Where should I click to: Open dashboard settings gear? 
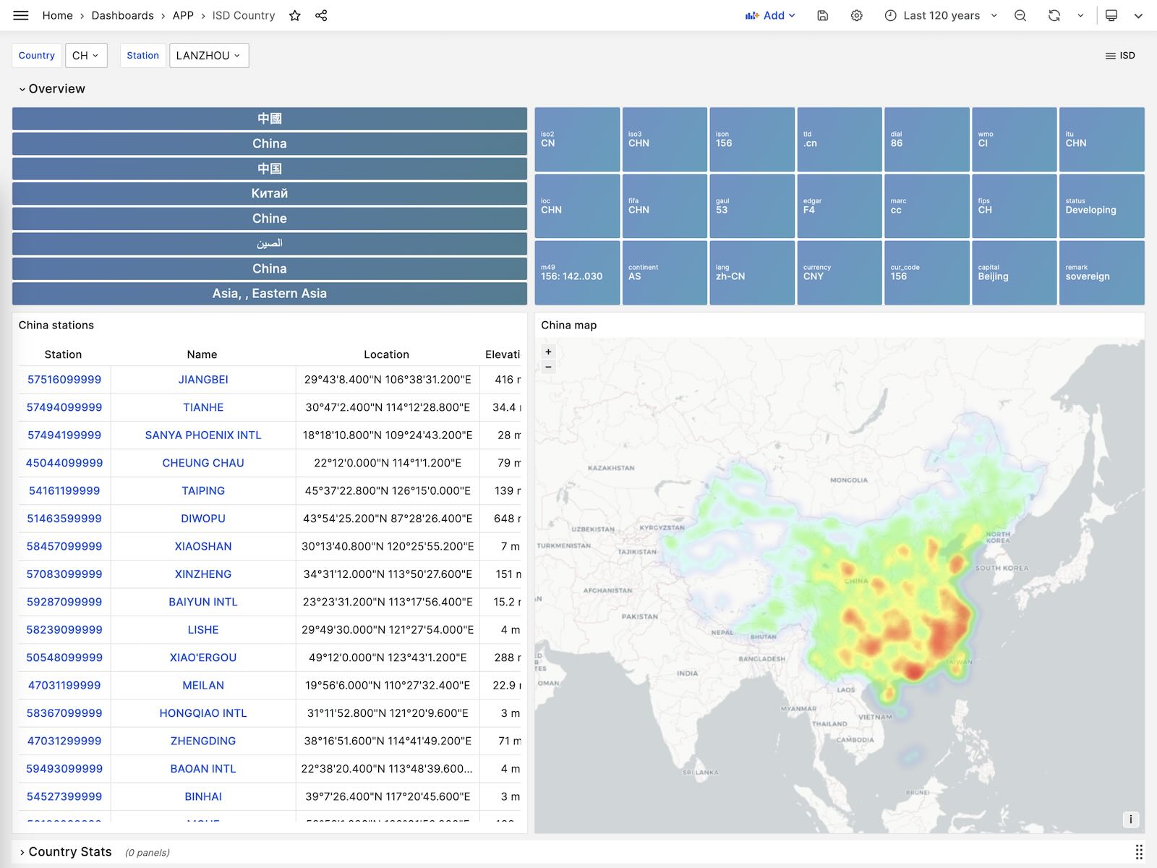pos(856,15)
